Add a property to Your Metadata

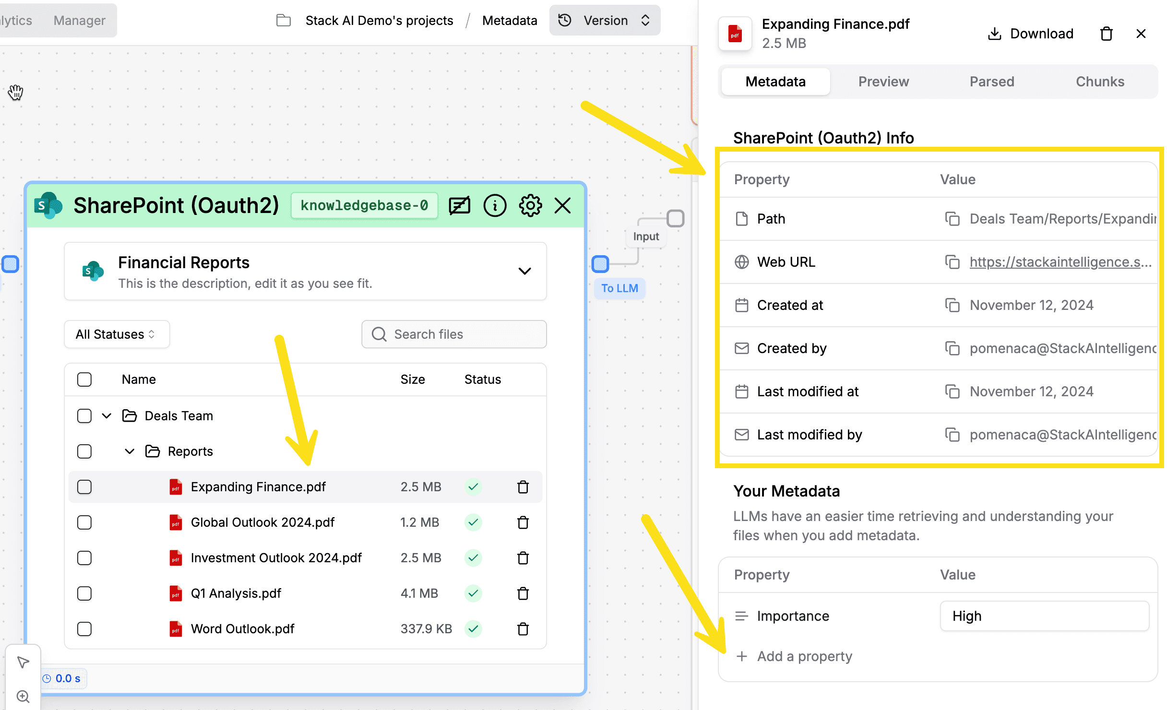click(794, 656)
